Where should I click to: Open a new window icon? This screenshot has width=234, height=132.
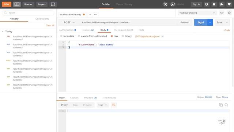(53, 4)
